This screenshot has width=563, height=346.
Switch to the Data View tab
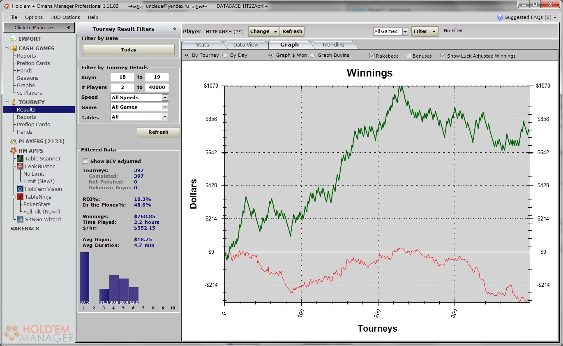246,44
